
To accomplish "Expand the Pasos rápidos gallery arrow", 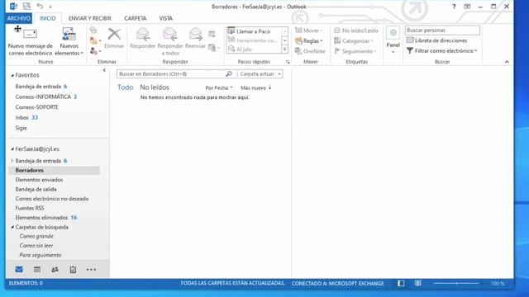I will click(284, 49).
